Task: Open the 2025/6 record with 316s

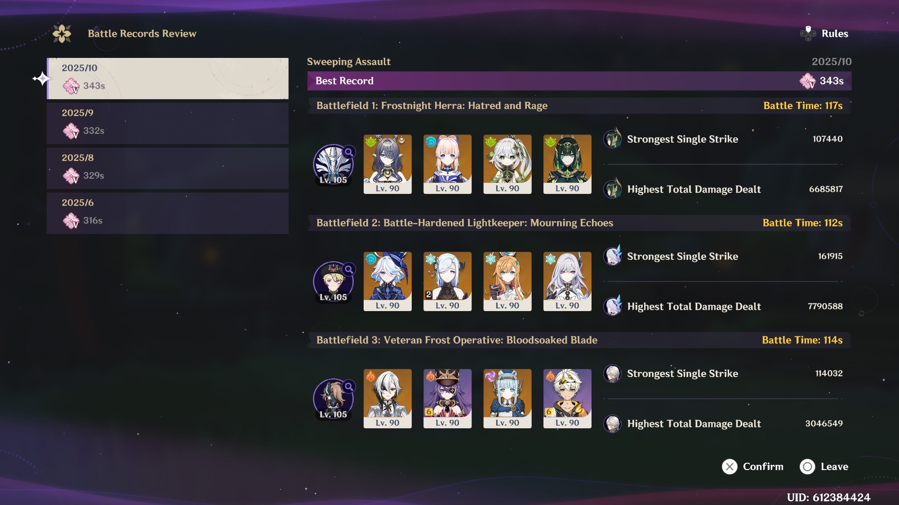Action: coord(168,213)
